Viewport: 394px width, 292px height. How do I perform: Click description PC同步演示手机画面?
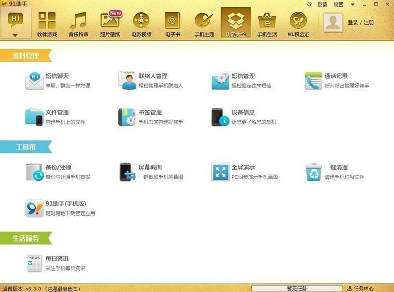point(255,177)
